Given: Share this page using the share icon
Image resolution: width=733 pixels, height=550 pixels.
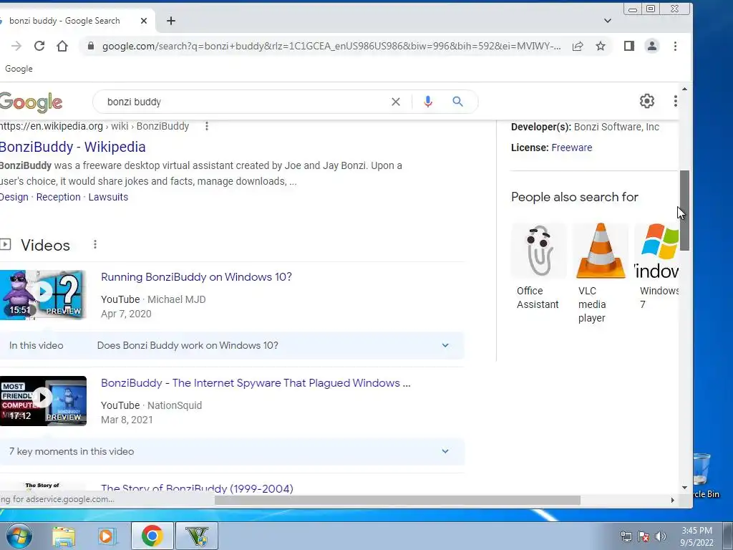Looking at the screenshot, I should pyautogui.click(x=578, y=46).
